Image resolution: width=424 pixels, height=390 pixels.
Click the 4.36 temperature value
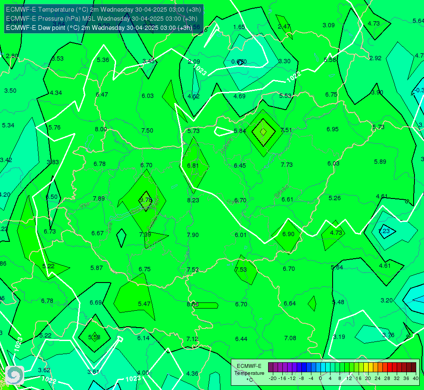click(x=192, y=374)
